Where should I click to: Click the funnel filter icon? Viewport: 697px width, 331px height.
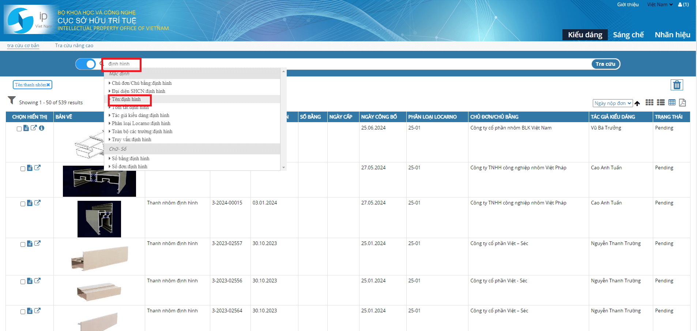tap(12, 100)
